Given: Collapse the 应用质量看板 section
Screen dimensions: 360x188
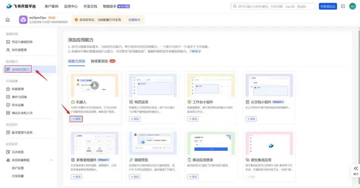Looking at the screenshot, I should coord(51,160).
